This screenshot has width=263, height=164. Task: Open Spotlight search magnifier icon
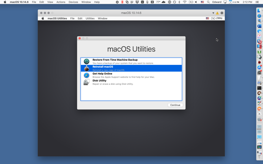pos(208,2)
